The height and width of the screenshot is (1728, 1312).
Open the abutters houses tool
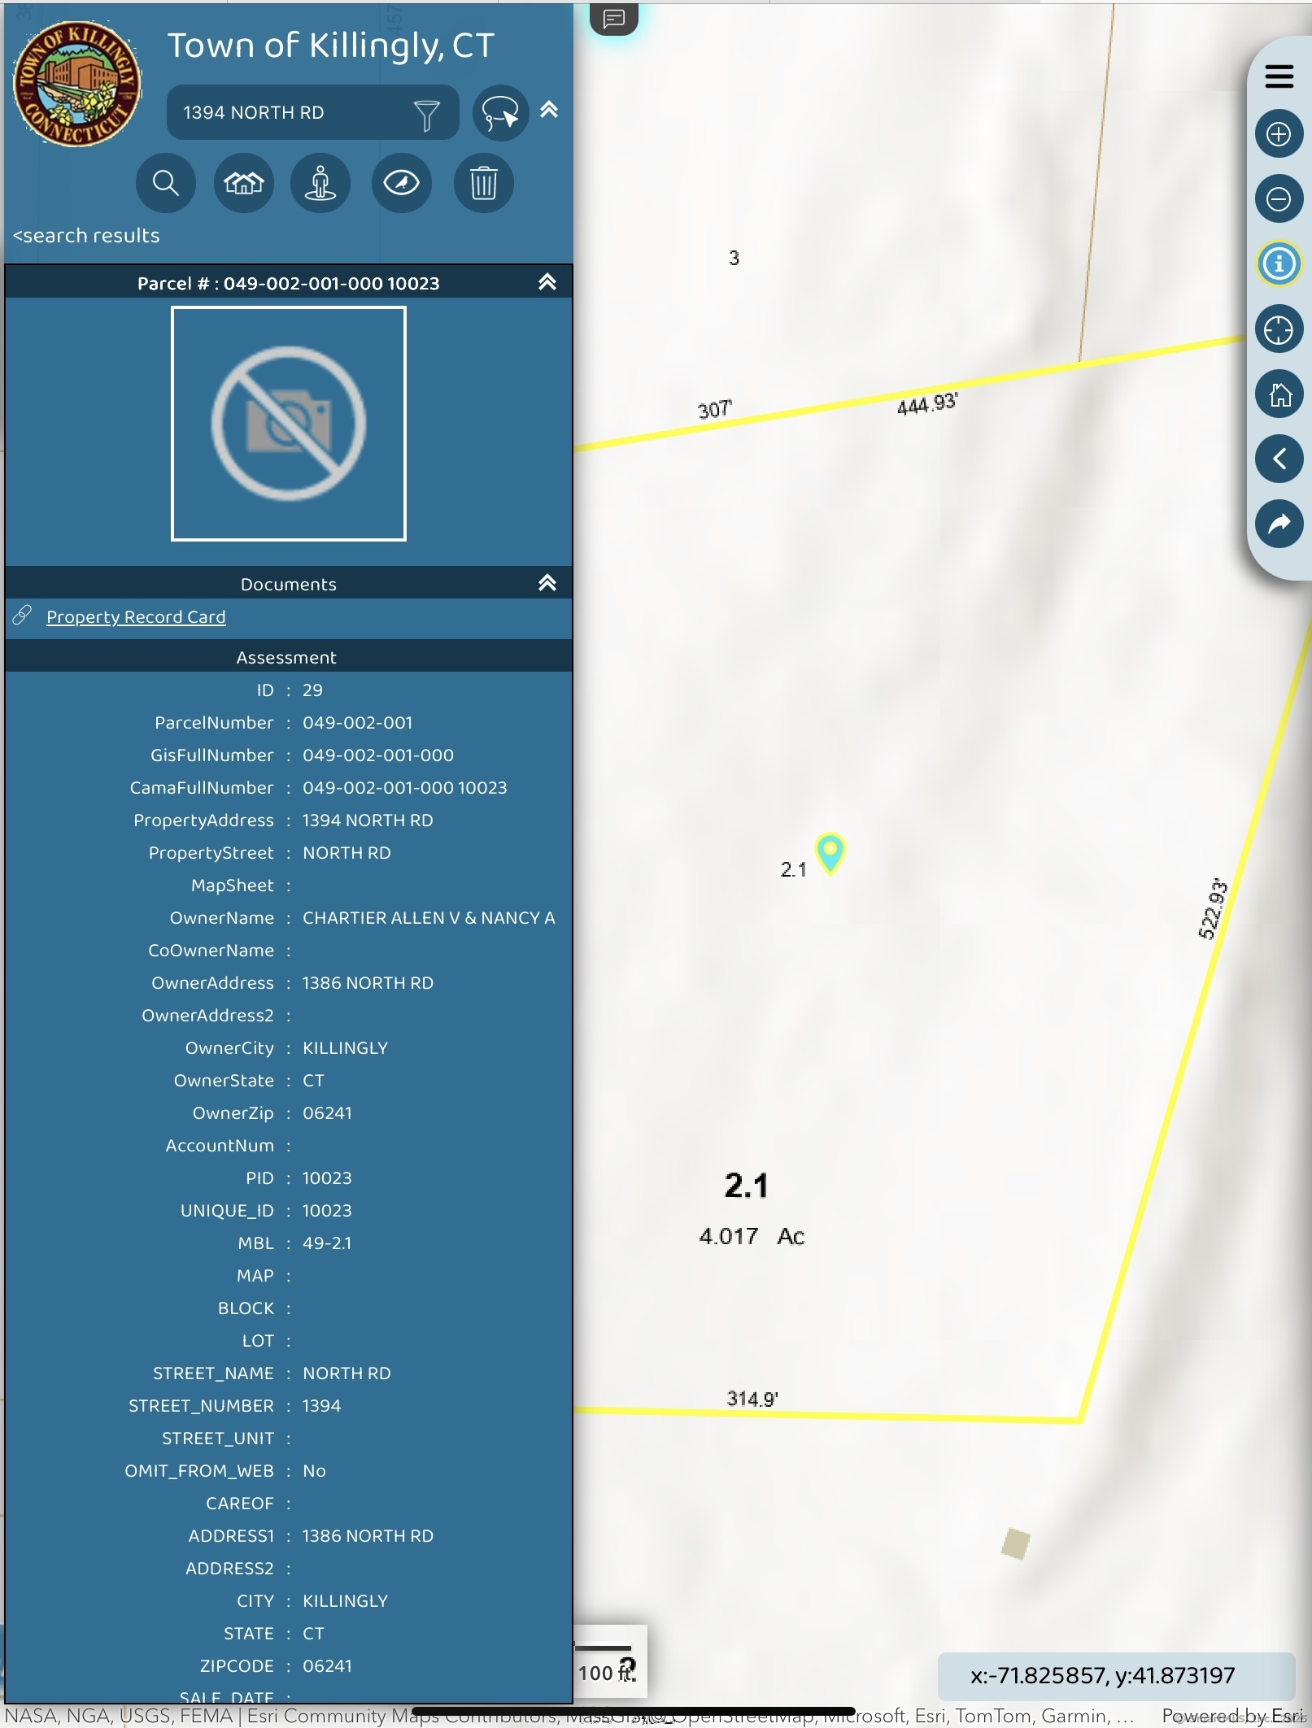tap(243, 183)
